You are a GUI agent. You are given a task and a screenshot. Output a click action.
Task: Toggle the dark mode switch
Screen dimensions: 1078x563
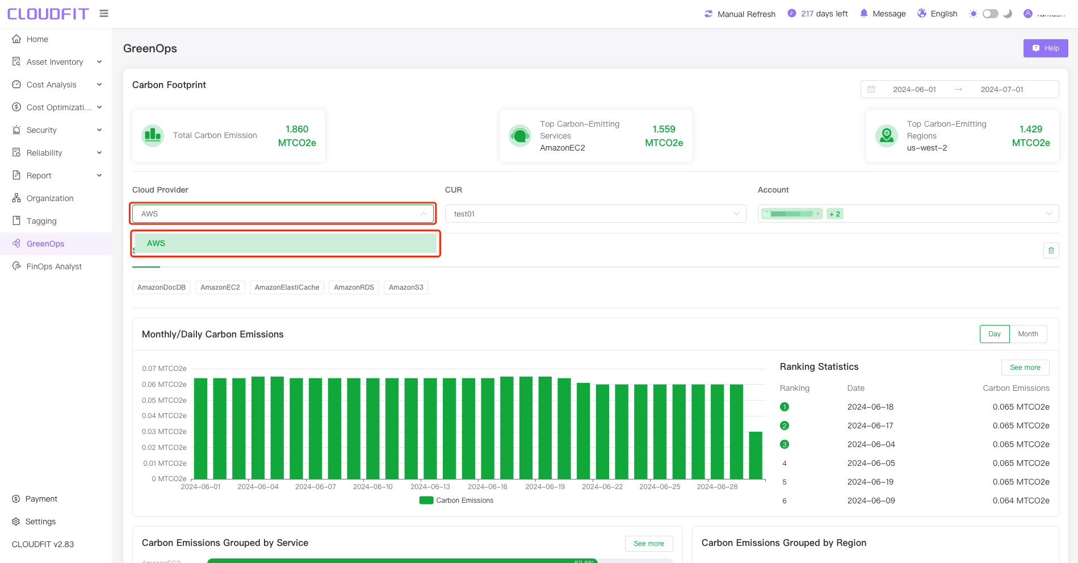click(x=991, y=14)
